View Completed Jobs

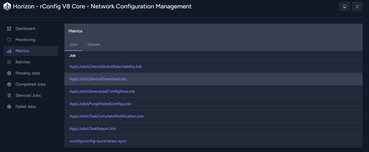31,84
